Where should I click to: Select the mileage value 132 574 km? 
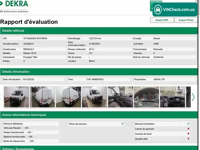[x=95, y=38]
